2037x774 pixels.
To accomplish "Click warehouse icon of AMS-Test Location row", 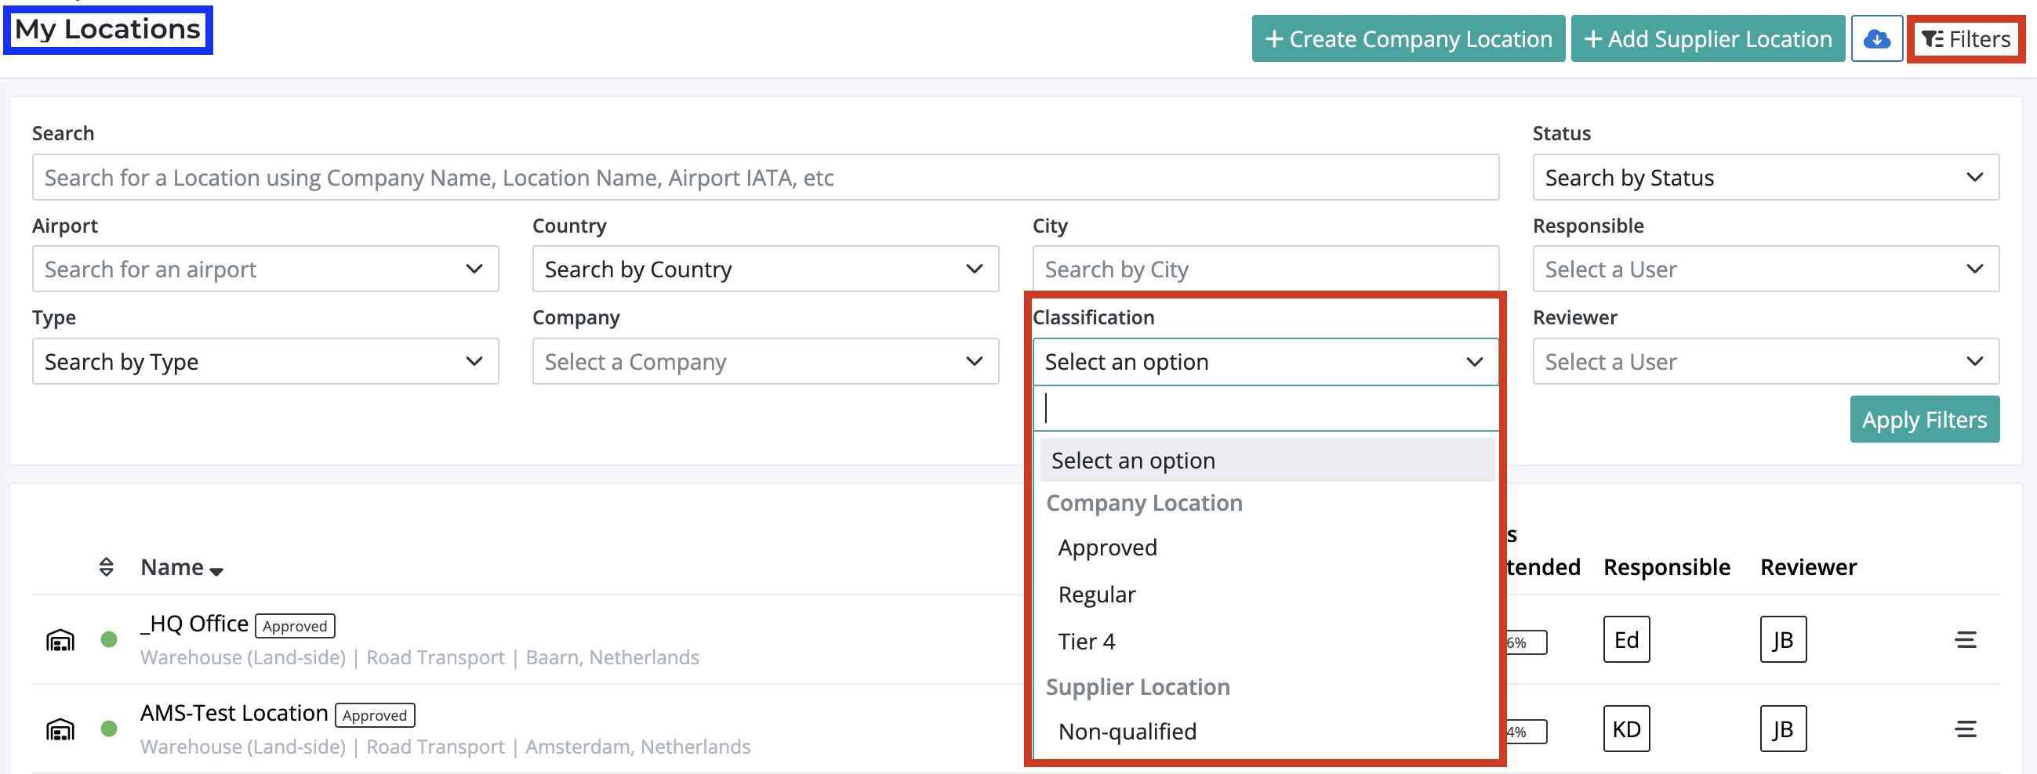I will click(x=60, y=729).
